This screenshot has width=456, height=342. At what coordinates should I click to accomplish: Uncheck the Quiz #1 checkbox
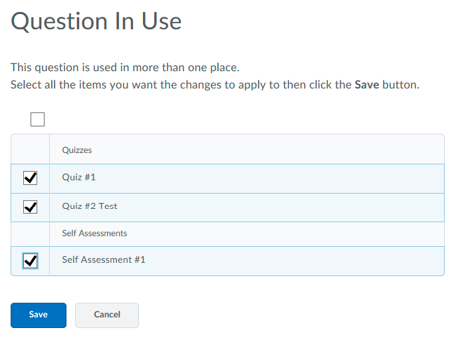coord(30,178)
